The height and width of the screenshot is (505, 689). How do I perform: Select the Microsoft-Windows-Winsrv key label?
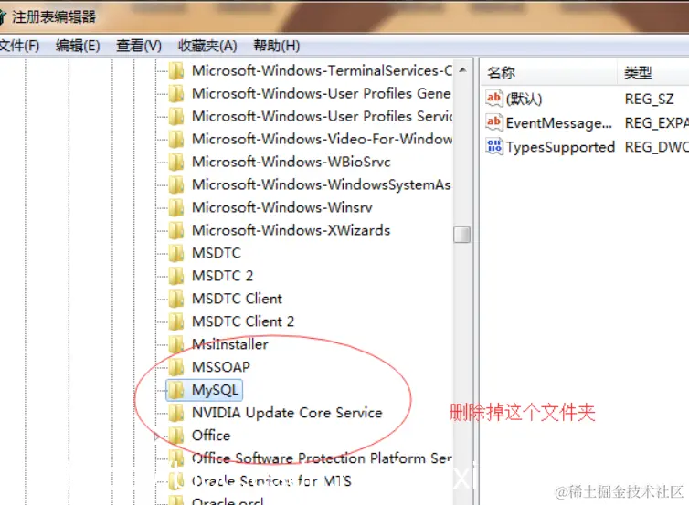click(x=282, y=207)
